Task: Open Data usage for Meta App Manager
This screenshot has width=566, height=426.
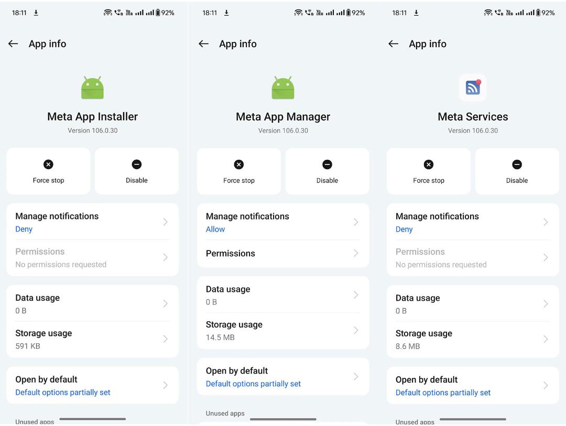Action: (x=283, y=295)
